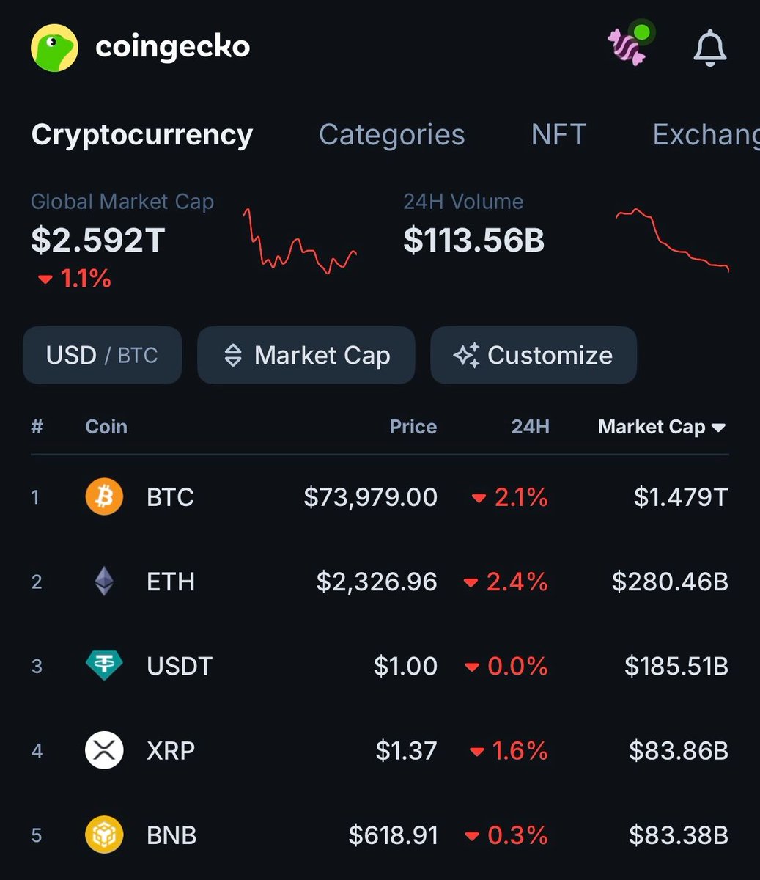
Task: Tap the Bitcoin coin icon
Action: [104, 498]
